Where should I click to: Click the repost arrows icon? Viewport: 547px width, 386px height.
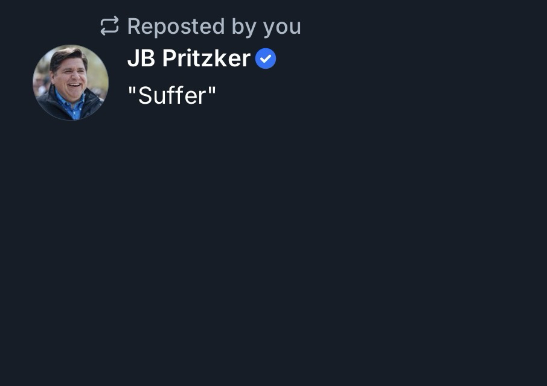coord(109,26)
